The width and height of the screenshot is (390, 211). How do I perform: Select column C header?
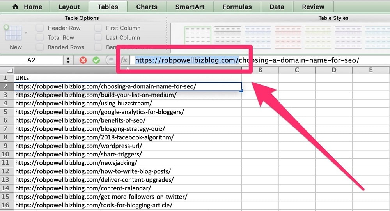pyautogui.click(x=297, y=70)
